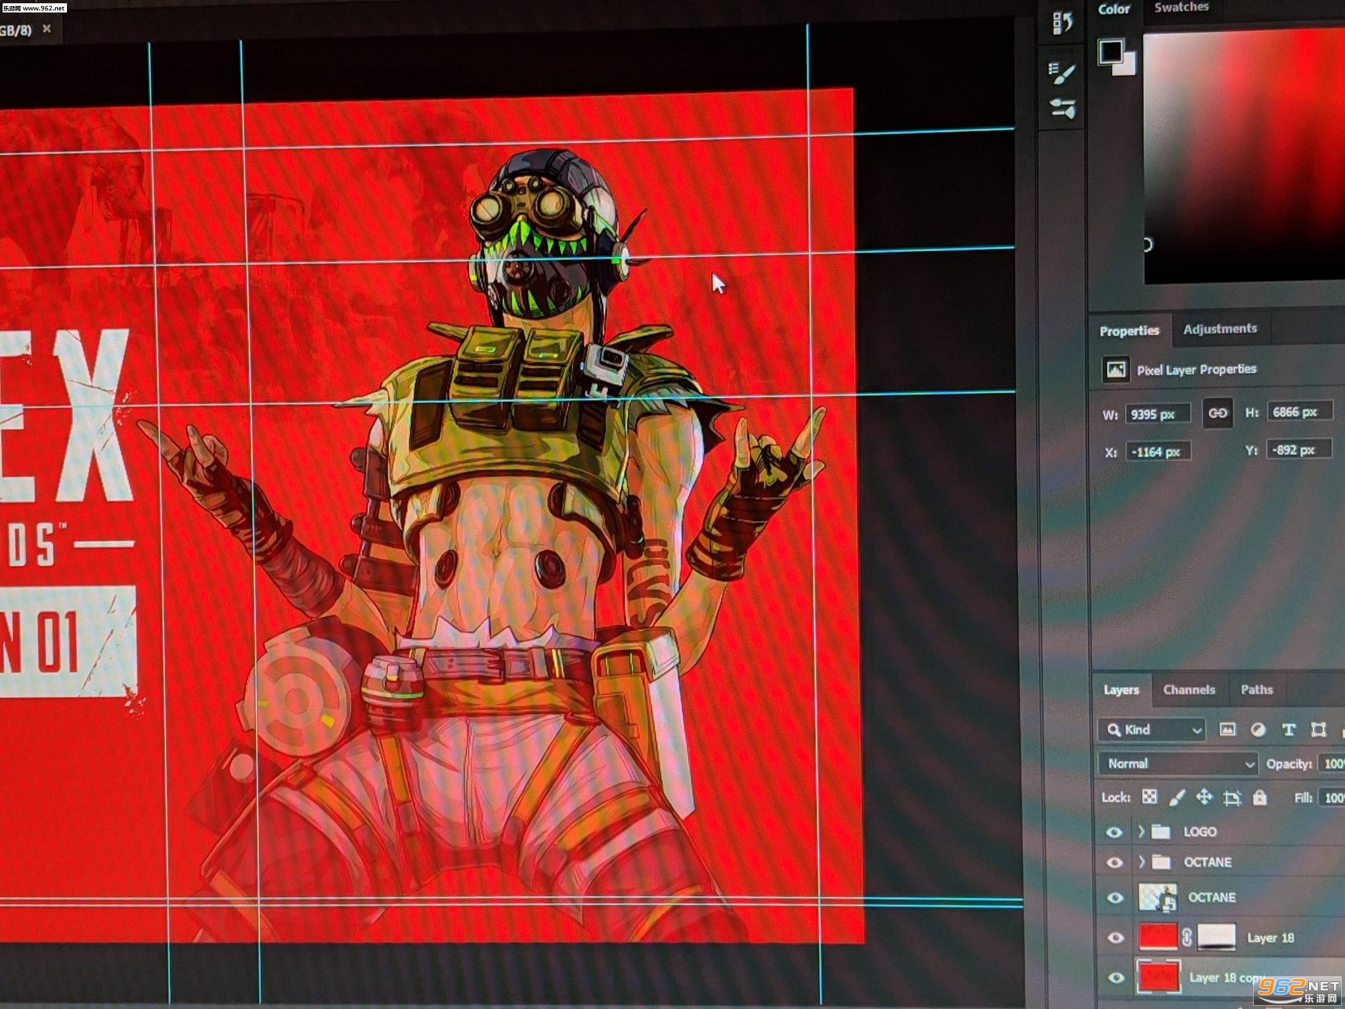Viewport: 1345px width, 1009px height.
Task: Click lock transparent pixels icon
Action: pyautogui.click(x=1149, y=797)
